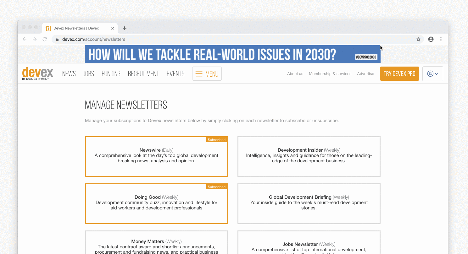Go to Devex home via logo
The height and width of the screenshot is (254, 468).
(37, 74)
